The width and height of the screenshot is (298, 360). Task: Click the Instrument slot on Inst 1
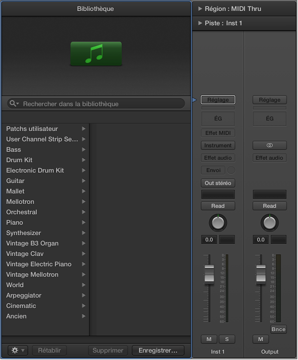pos(218,145)
